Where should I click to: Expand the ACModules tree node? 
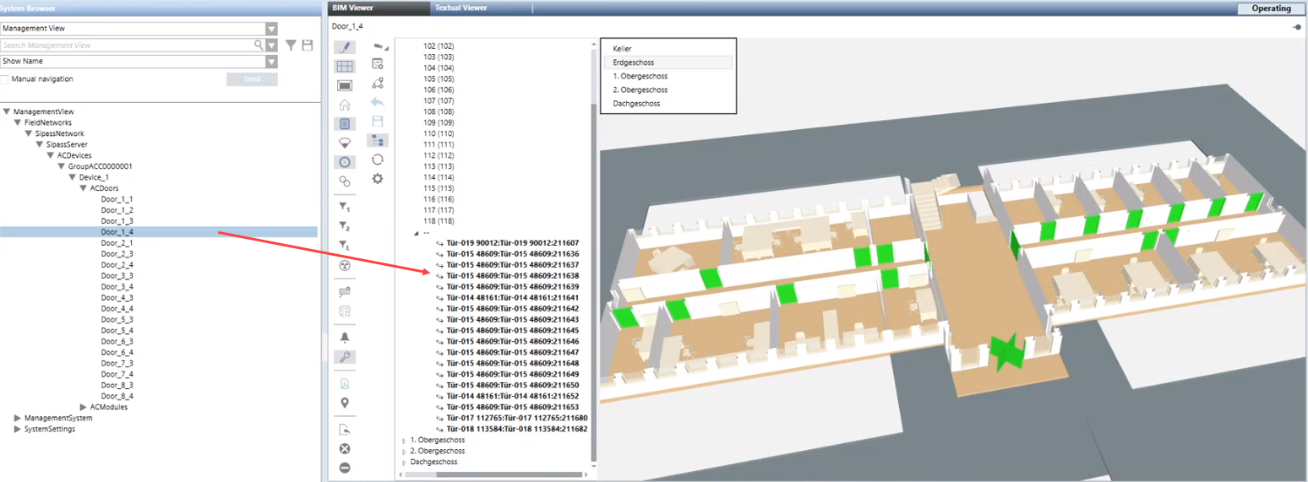(x=83, y=407)
